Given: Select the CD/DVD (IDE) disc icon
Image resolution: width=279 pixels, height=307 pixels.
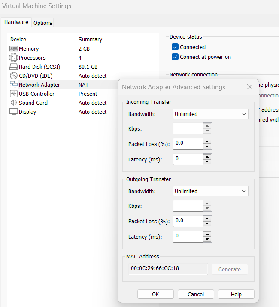Looking at the screenshot, I should coord(13,76).
